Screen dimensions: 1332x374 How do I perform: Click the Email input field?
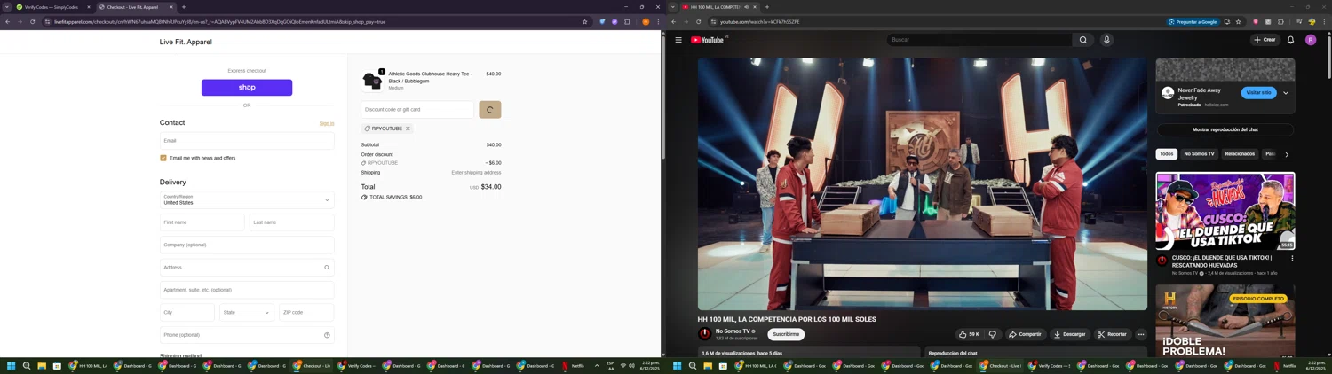pos(247,140)
